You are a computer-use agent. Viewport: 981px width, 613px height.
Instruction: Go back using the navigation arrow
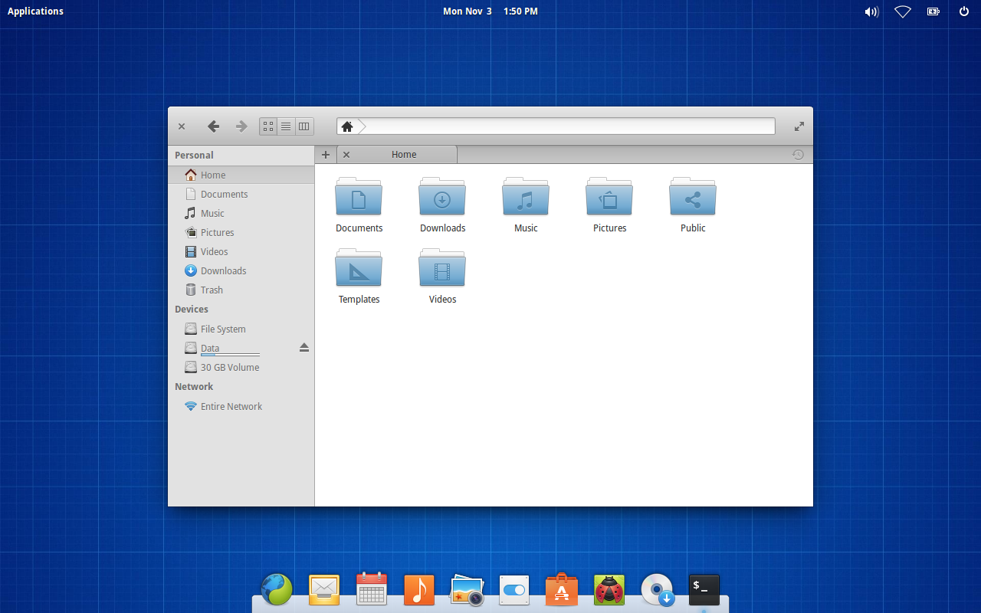214,126
